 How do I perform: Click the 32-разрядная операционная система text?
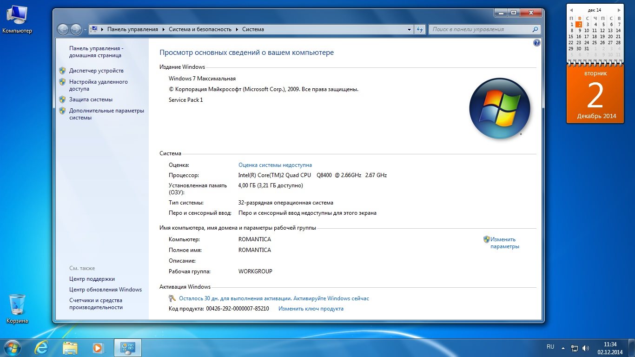click(x=286, y=203)
